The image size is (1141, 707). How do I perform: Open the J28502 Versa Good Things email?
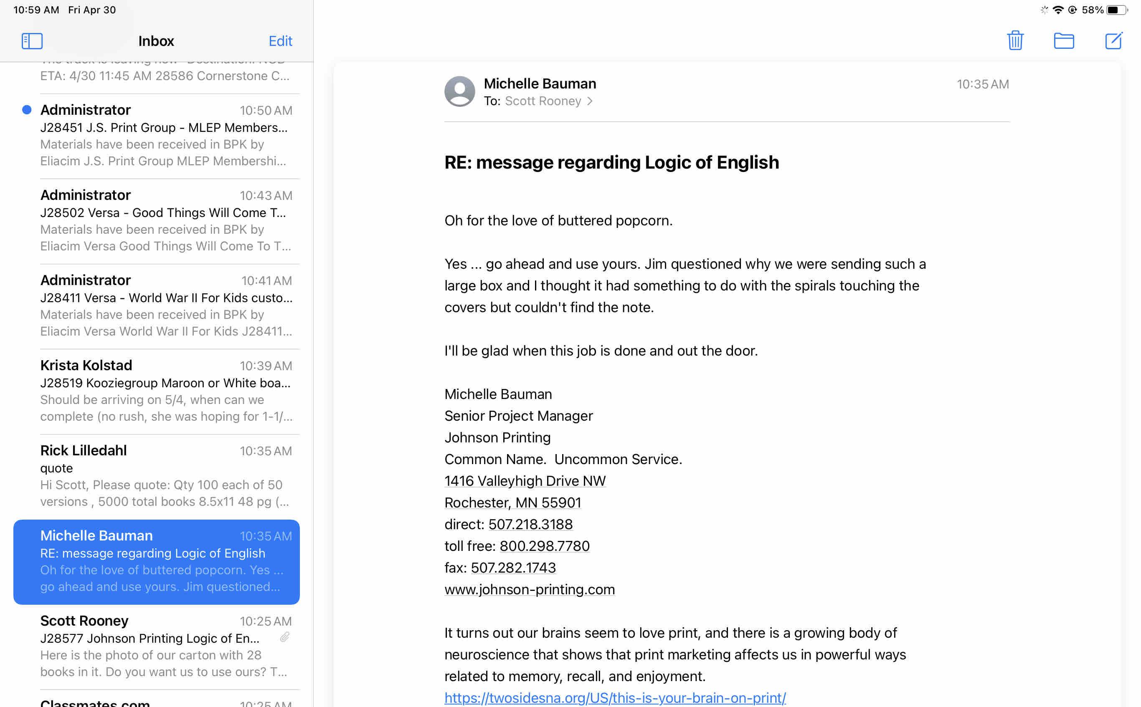coord(166,220)
